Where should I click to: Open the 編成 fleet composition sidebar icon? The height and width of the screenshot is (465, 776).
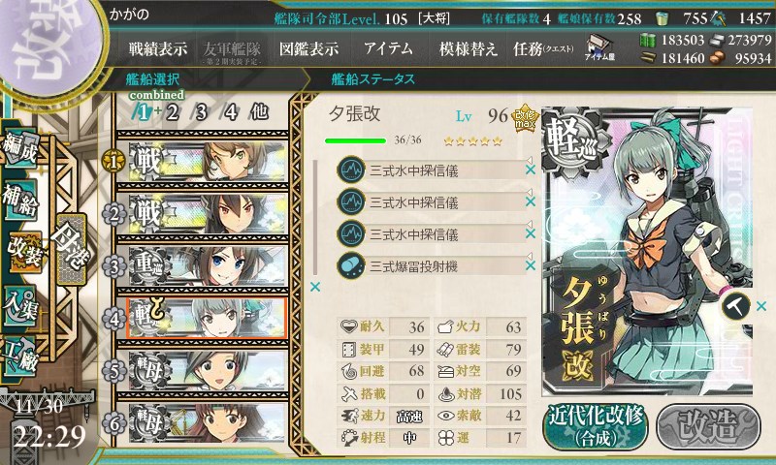(x=20, y=149)
